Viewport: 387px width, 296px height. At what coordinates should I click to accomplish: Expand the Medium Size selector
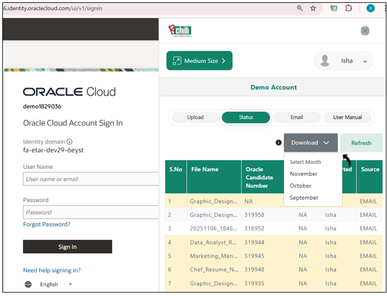coord(199,61)
